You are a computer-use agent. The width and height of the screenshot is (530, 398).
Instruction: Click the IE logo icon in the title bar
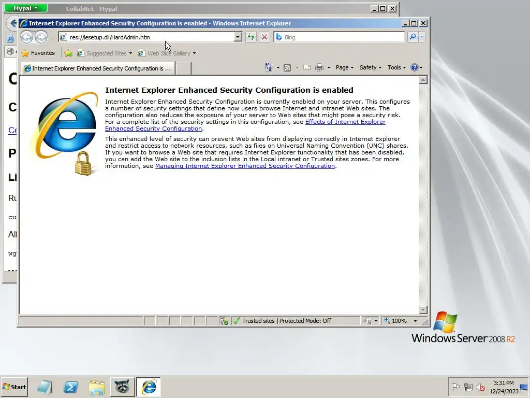point(24,23)
